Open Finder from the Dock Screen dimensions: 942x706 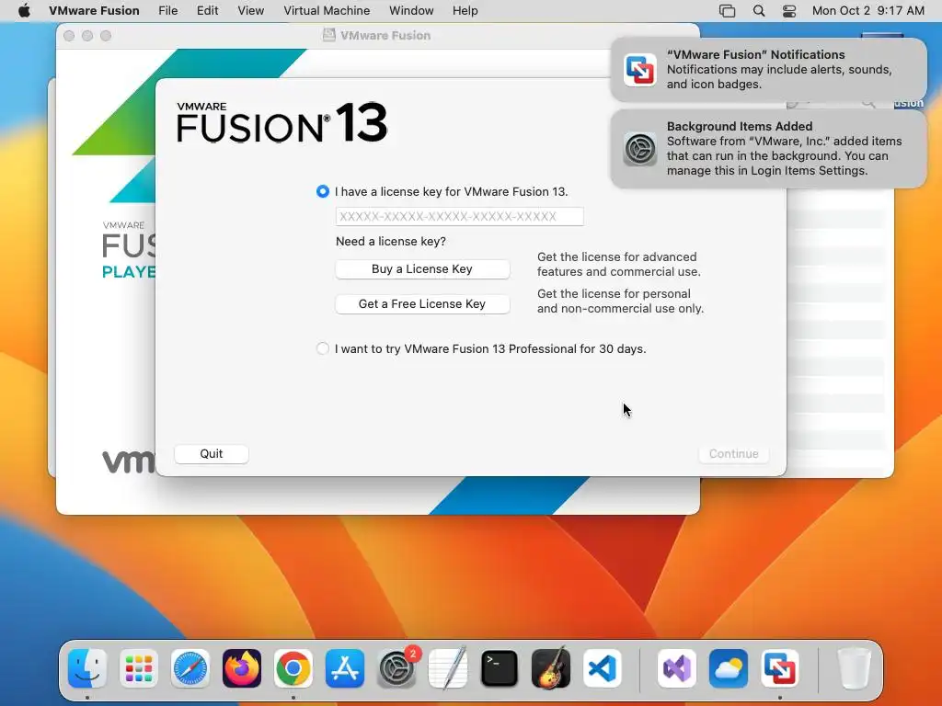(87, 668)
